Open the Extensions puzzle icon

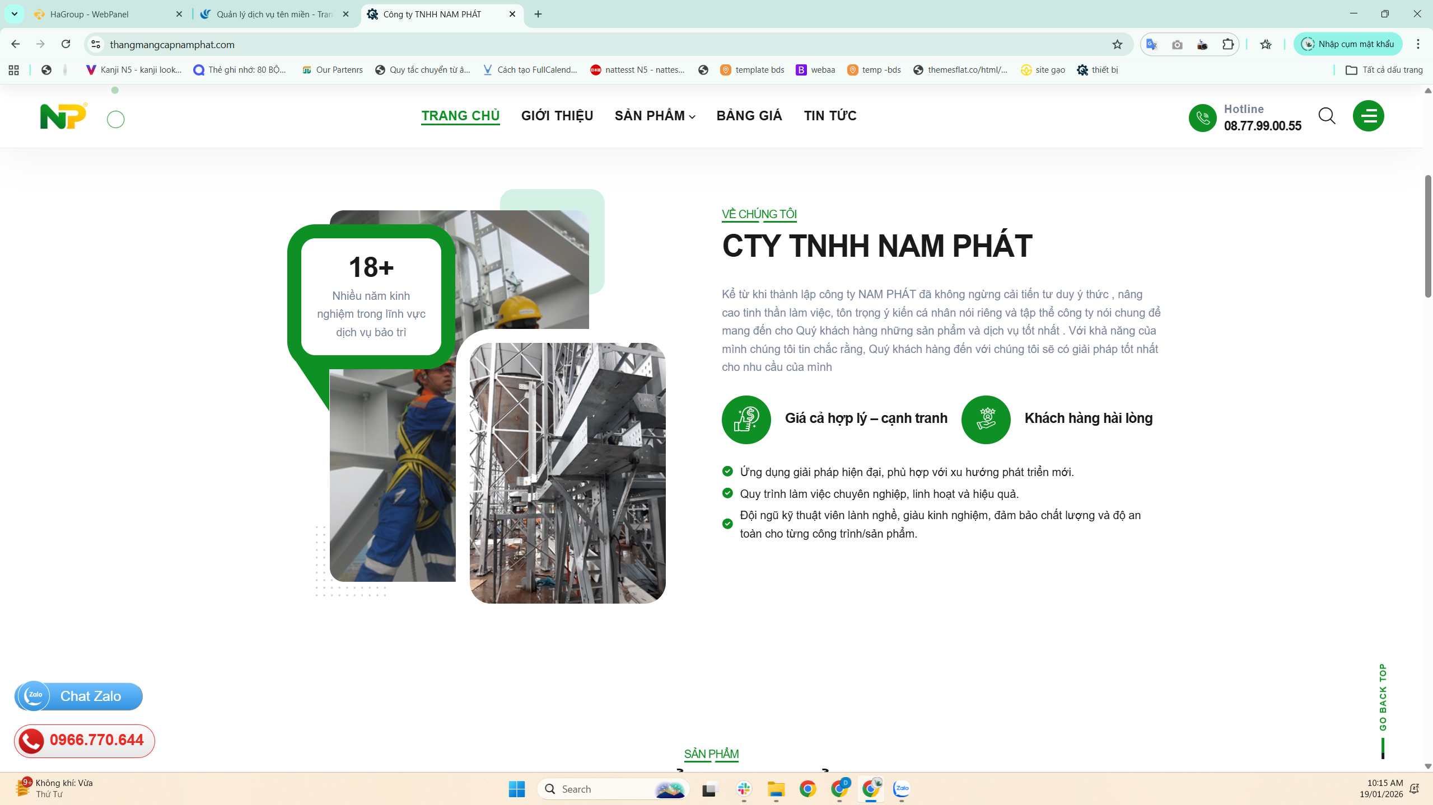[1228, 44]
